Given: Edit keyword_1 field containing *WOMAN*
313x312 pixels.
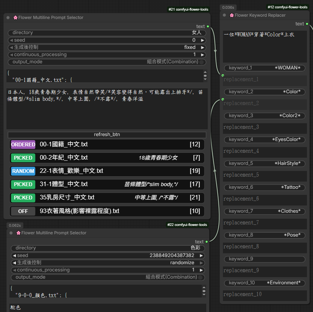Looking at the screenshot, I should (265, 68).
